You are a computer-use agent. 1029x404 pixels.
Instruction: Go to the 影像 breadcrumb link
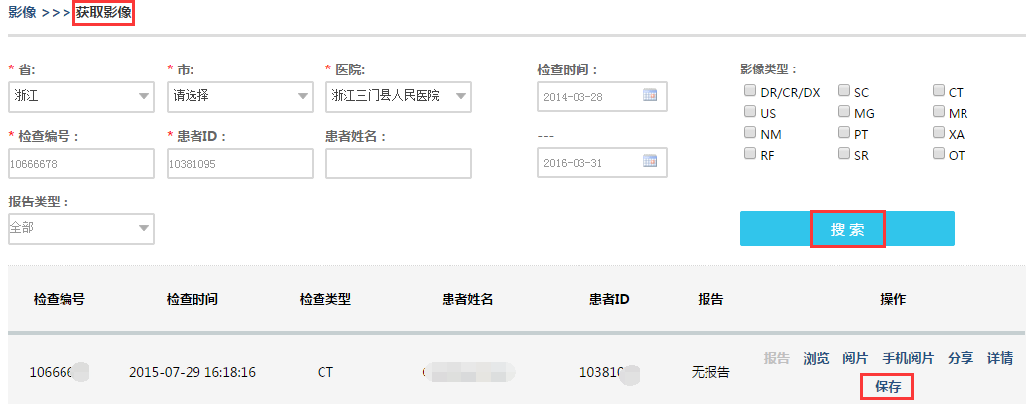22,12
